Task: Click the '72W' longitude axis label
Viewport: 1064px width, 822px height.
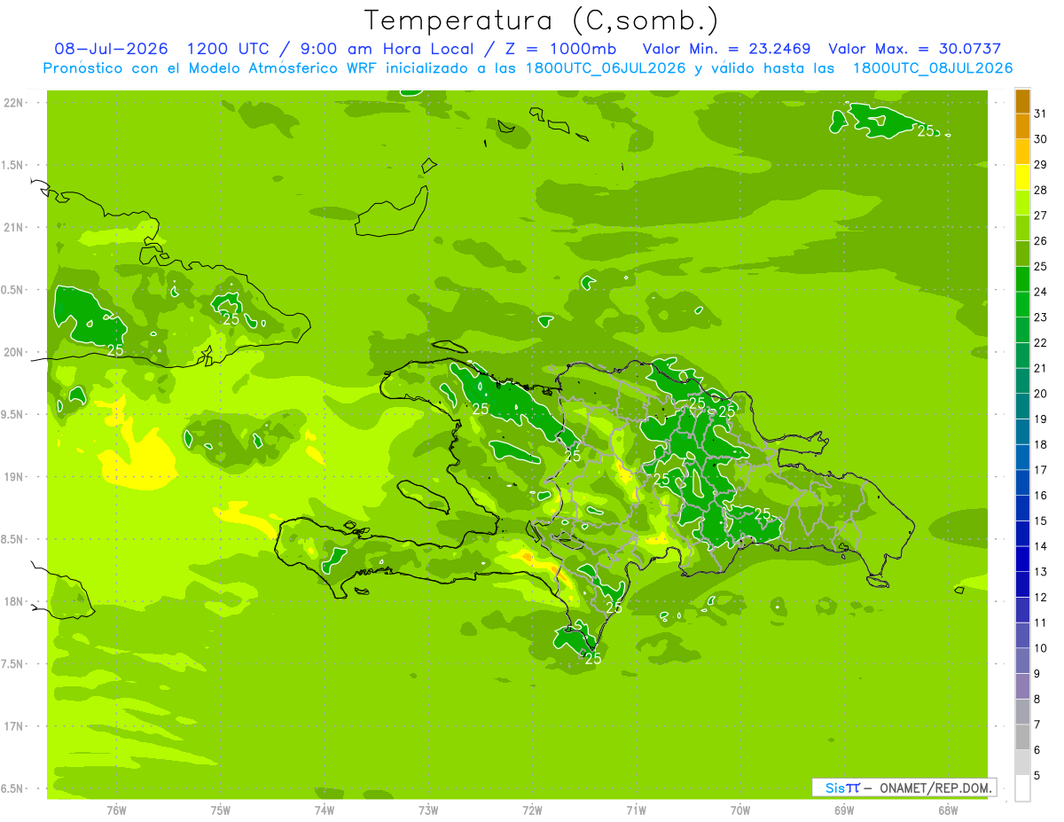Action: point(532,810)
